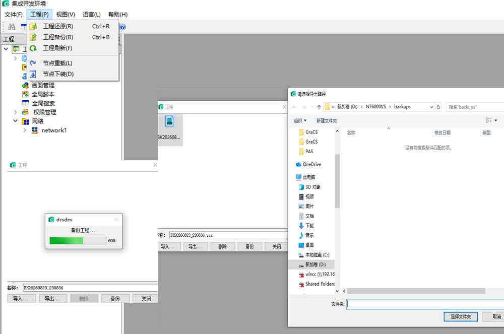Click 备份 button in dialog showing backup progress

coord(115,299)
